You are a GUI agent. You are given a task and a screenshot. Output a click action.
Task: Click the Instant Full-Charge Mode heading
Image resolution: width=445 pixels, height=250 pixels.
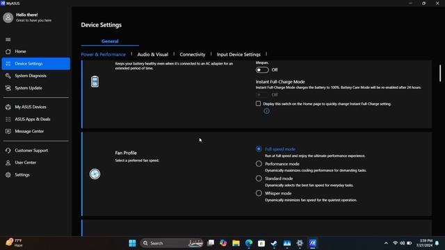pyautogui.click(x=280, y=82)
